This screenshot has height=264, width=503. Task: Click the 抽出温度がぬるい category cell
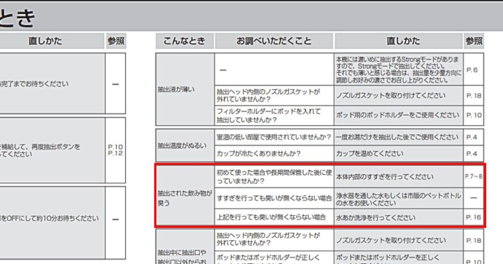pos(185,145)
